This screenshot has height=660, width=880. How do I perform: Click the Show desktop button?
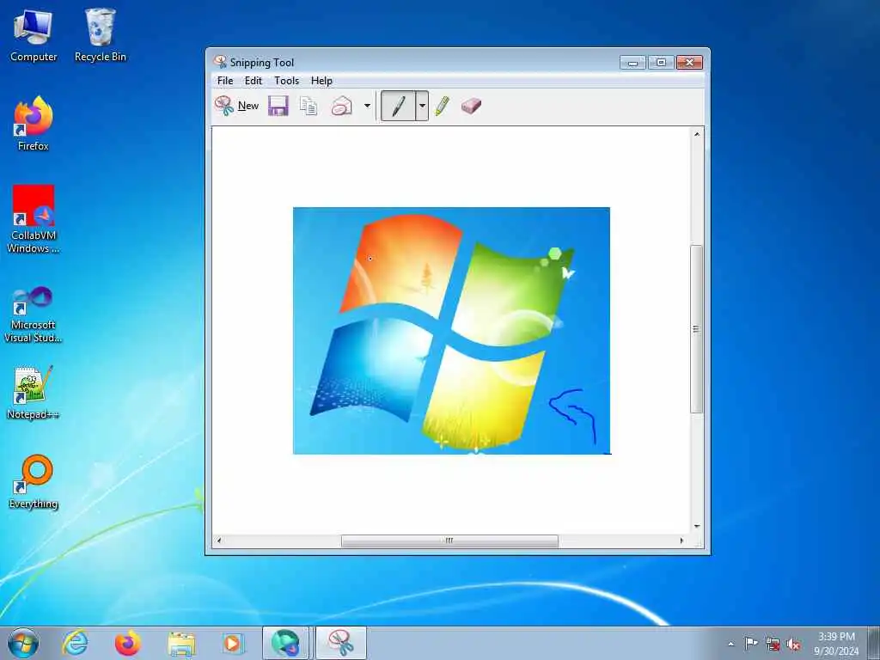click(x=874, y=643)
